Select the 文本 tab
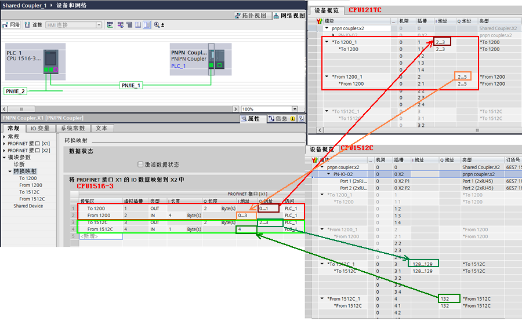 [101, 129]
